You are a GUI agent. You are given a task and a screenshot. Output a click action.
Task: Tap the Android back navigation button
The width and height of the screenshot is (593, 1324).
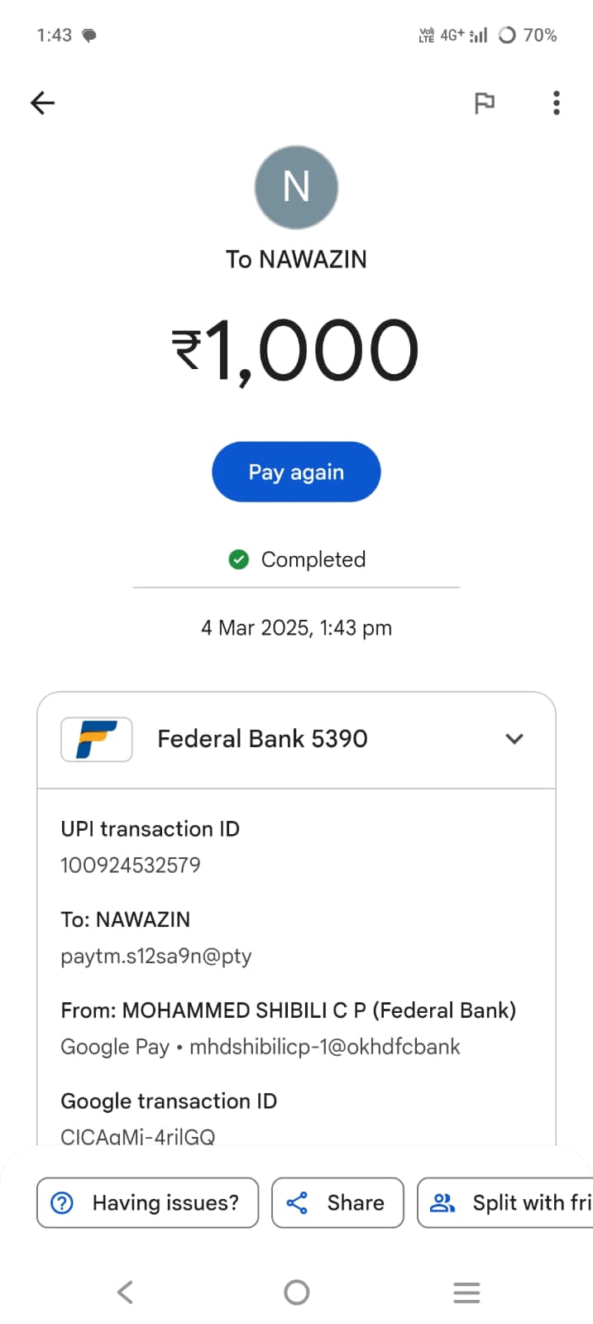(125, 1292)
